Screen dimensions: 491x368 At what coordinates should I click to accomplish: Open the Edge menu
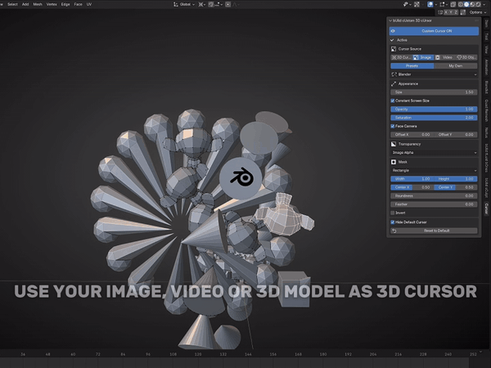coord(65,4)
